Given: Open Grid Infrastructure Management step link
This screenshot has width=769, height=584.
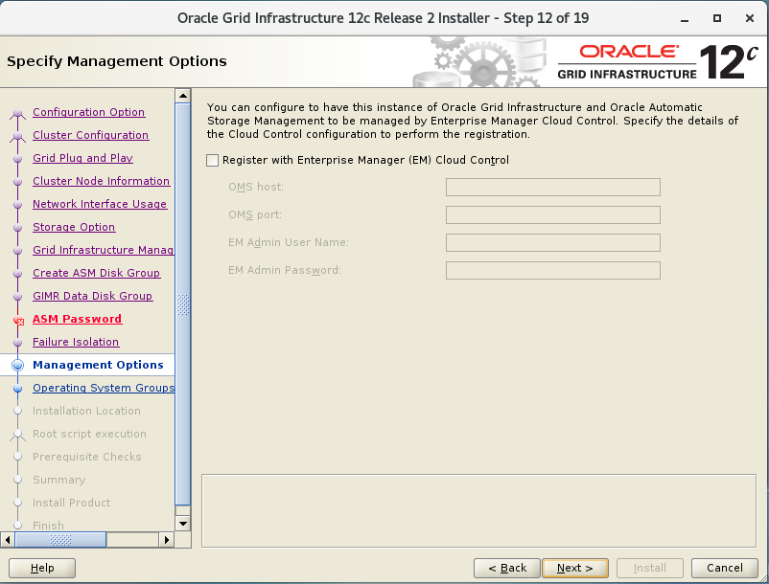Looking at the screenshot, I should [103, 250].
